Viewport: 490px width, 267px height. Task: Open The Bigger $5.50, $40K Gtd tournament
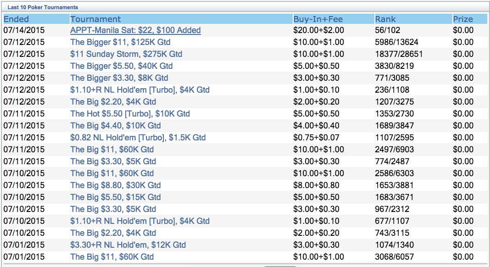(x=121, y=66)
